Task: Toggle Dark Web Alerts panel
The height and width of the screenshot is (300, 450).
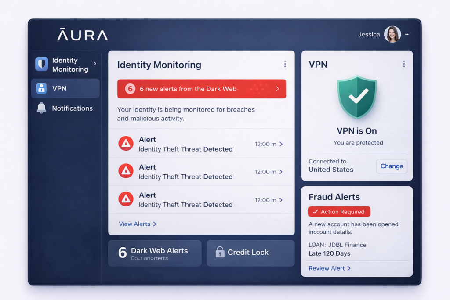Action: [155, 253]
